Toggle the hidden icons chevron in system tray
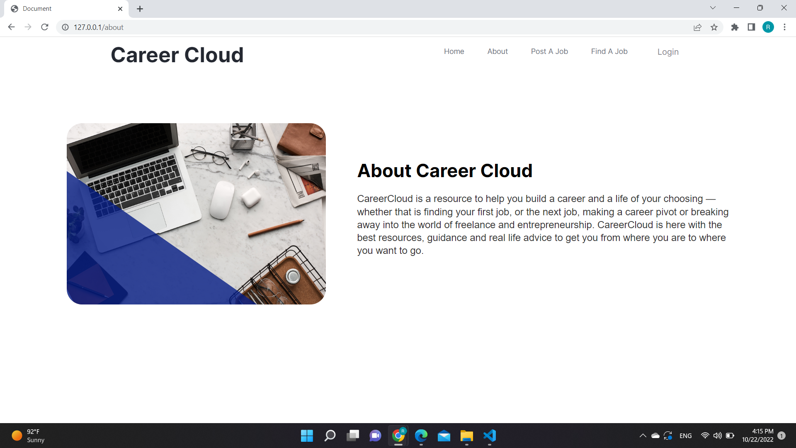The width and height of the screenshot is (796, 448). click(643, 436)
